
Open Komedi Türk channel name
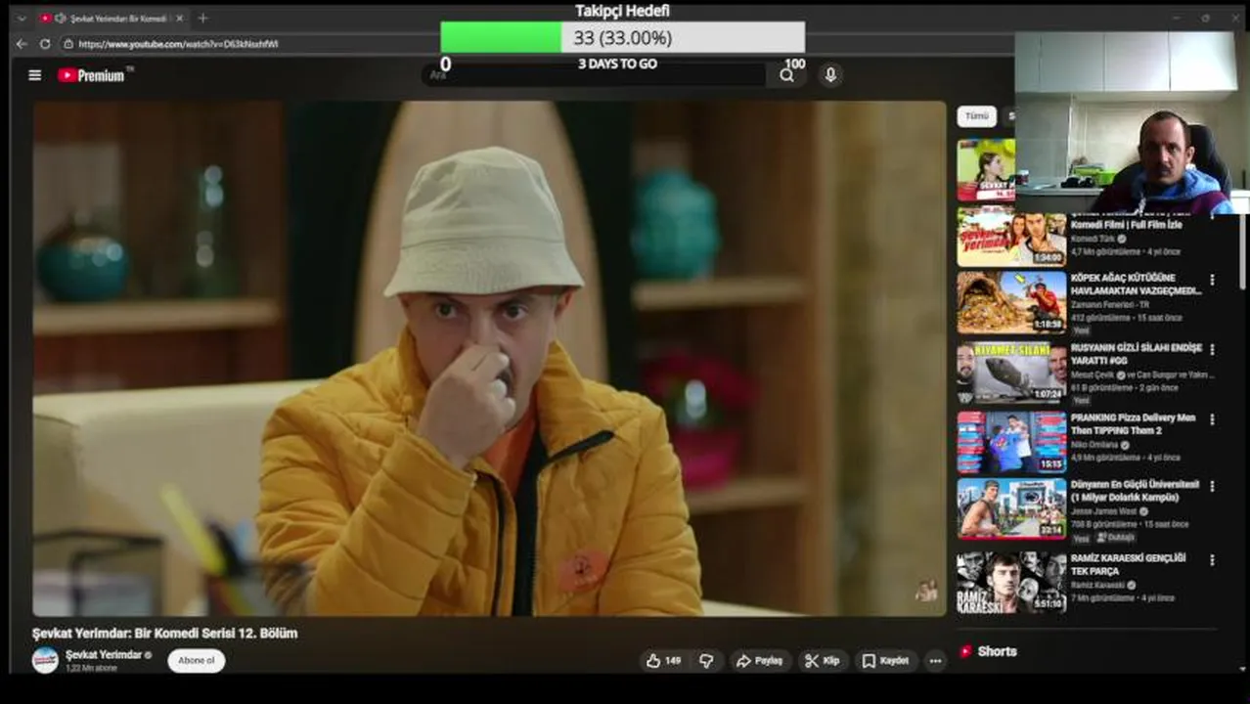tap(1094, 239)
